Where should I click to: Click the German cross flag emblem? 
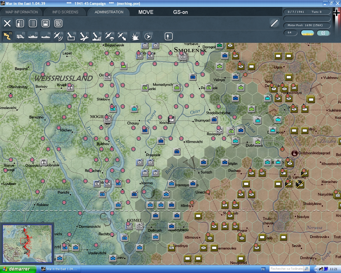[x=337, y=13]
